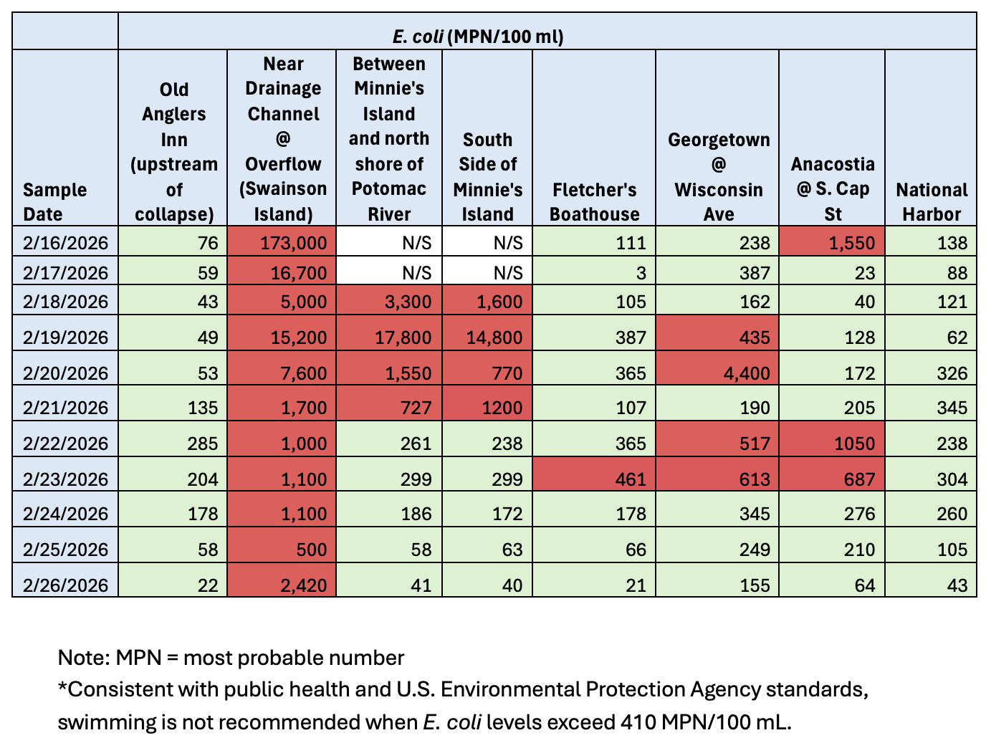Select the Georgetown @ Wisconsin Ave header
Screen dimensions: 986x738
click(x=718, y=176)
